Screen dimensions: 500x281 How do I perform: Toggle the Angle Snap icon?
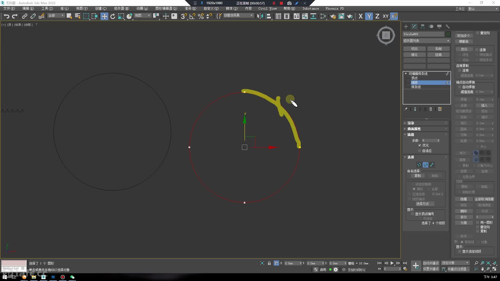pyautogui.click(x=192, y=16)
